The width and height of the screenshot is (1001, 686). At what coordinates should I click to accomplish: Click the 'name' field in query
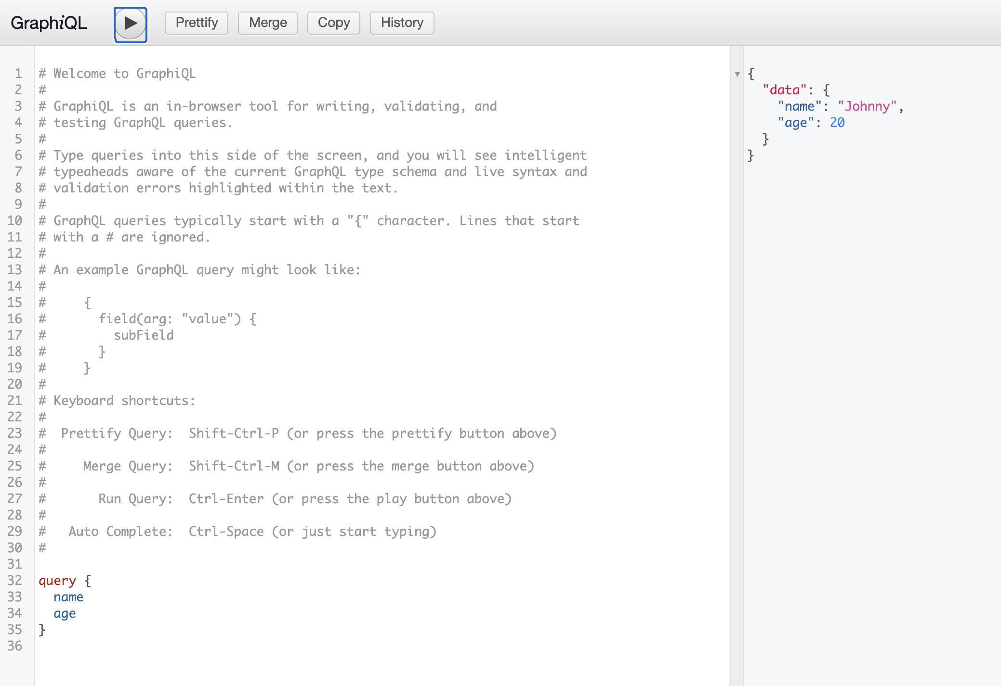(x=68, y=597)
